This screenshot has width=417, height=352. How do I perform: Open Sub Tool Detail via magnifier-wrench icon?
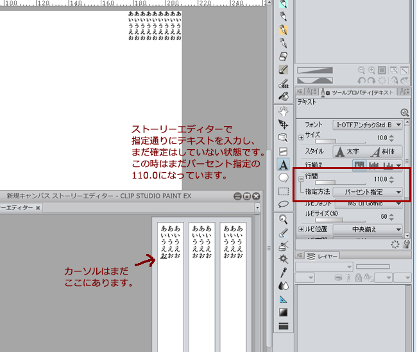pos(405,113)
